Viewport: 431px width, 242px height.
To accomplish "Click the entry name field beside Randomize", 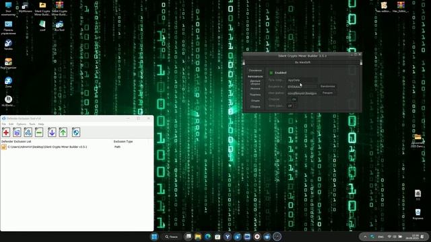I will (x=302, y=87).
